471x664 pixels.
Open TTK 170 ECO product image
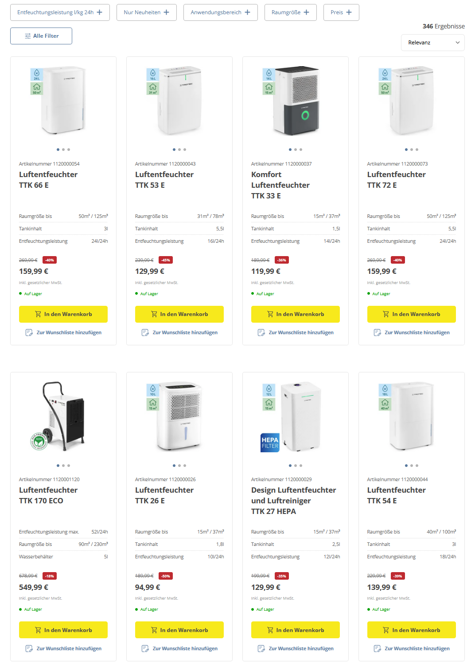(x=63, y=416)
